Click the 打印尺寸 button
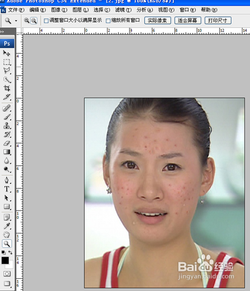This screenshot has height=291, width=250. (x=218, y=20)
